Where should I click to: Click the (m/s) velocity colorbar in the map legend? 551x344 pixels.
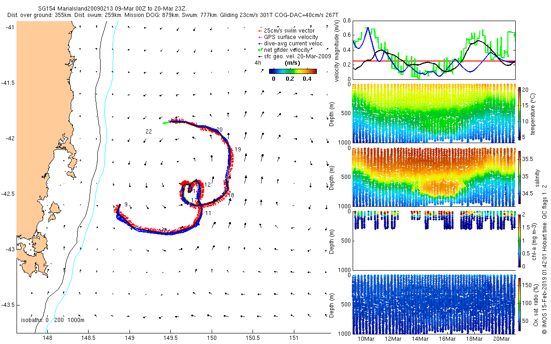coord(292,71)
